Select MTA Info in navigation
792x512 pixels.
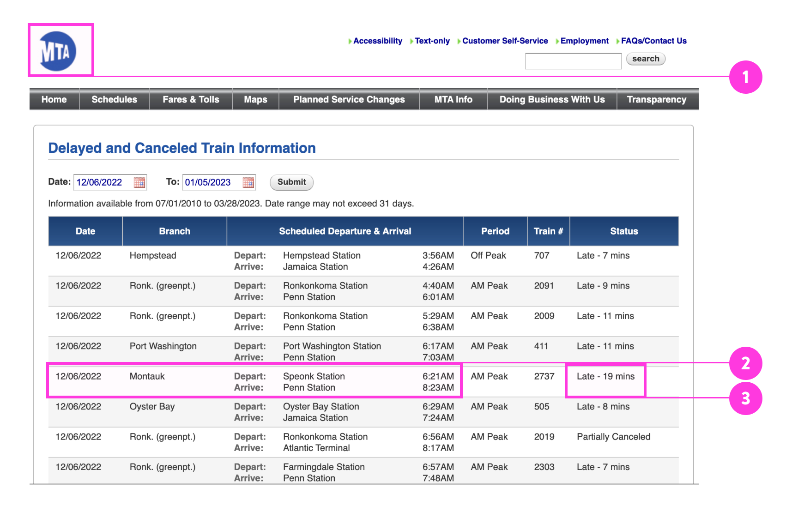coord(453,100)
